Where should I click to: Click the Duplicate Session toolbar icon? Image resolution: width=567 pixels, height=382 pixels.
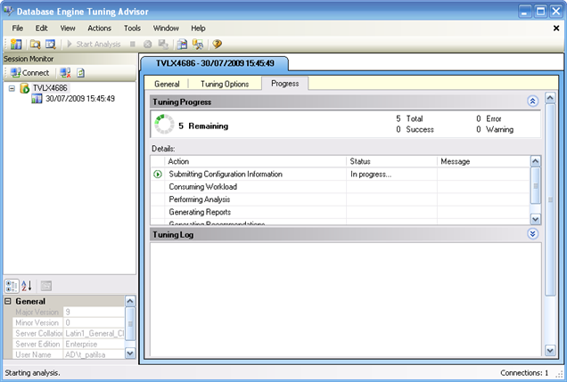click(x=163, y=44)
